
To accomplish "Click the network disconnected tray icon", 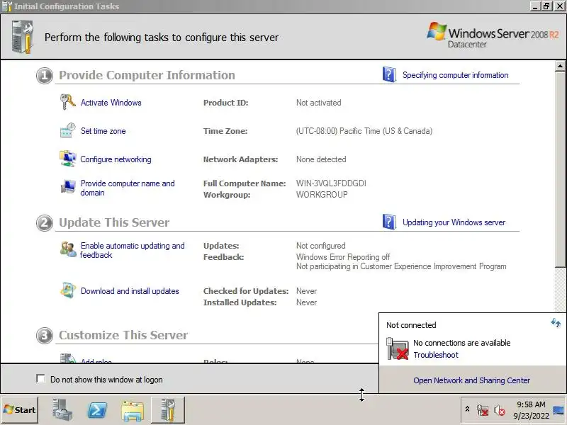I will pos(483,411).
